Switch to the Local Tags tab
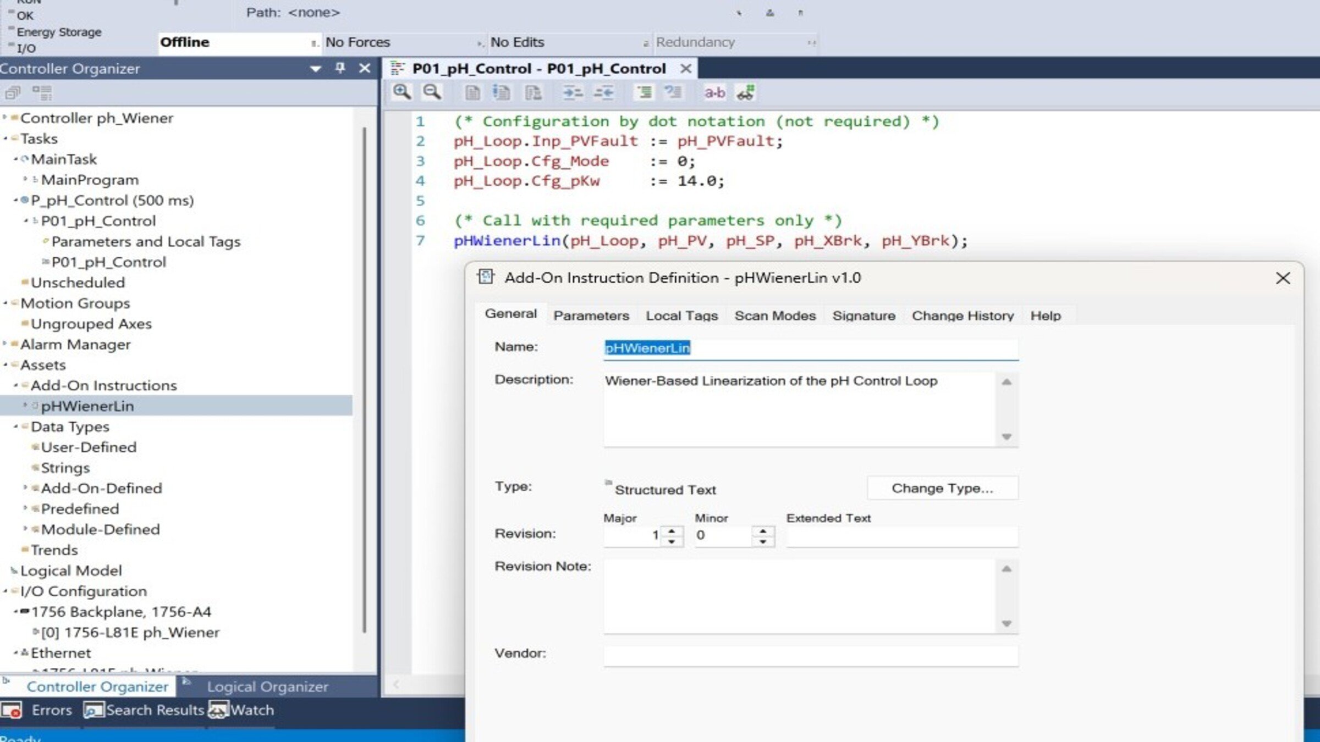The height and width of the screenshot is (742, 1320). click(682, 315)
